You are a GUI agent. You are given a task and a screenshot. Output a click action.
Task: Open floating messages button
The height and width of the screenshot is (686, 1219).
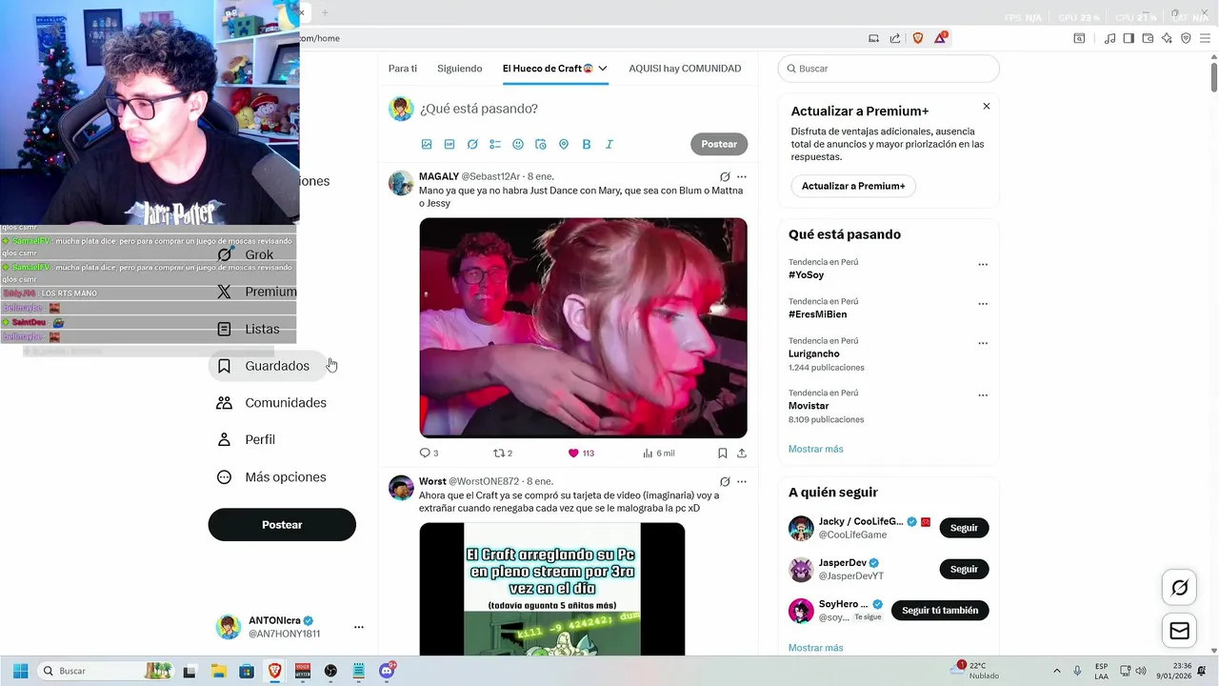point(1179,631)
